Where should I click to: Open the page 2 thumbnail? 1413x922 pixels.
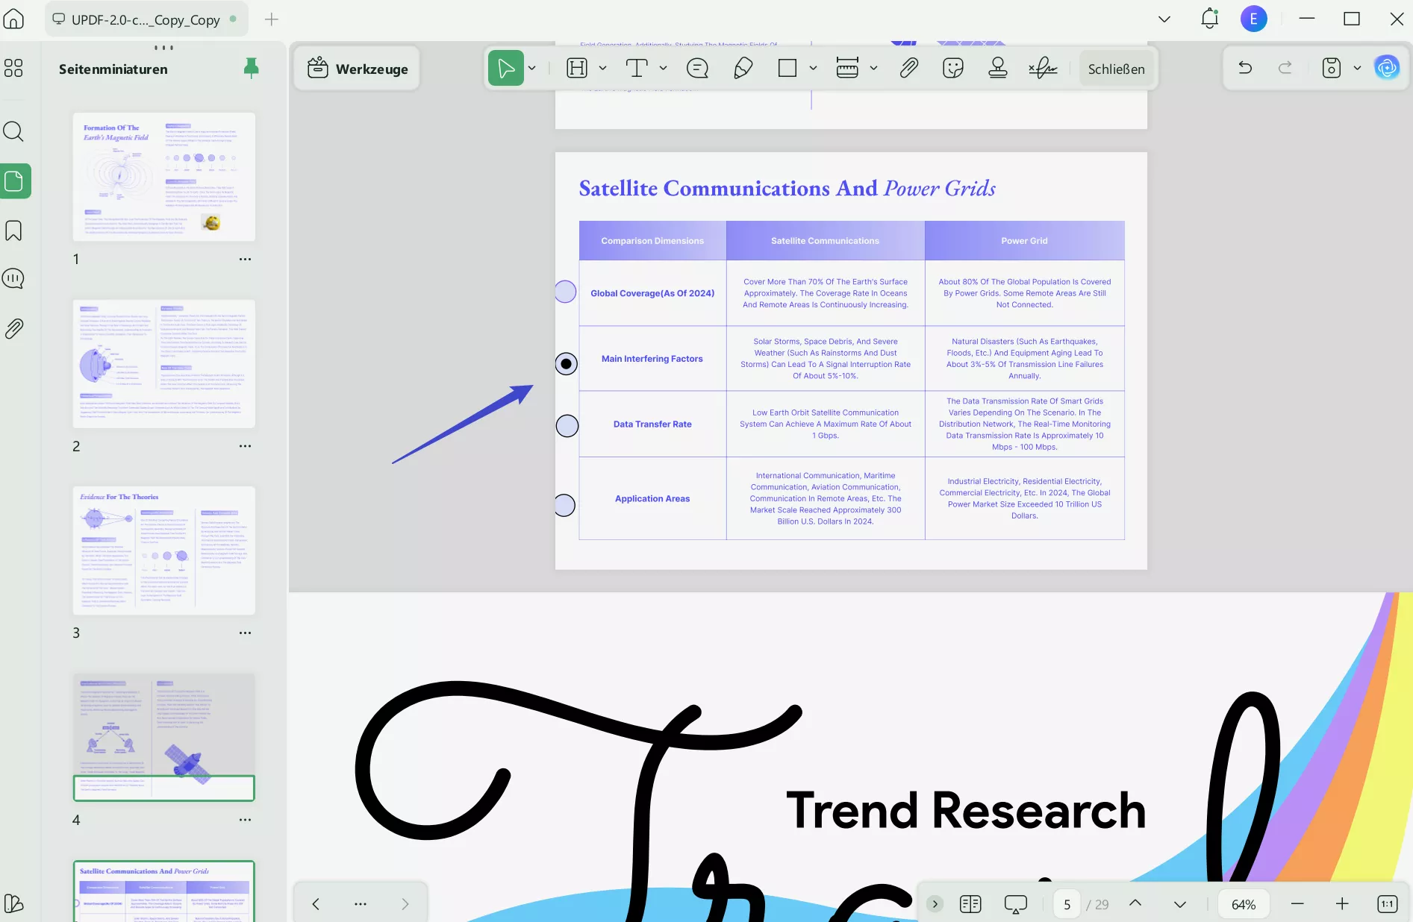(164, 364)
